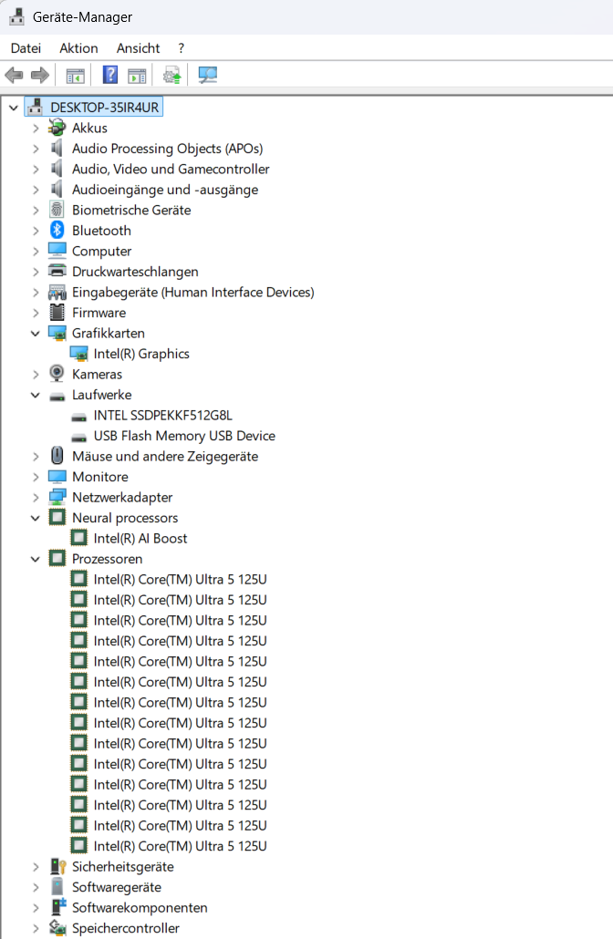Viewport: 613px width, 939px height.
Task: Click the Akkus battery icon
Action: pyautogui.click(x=57, y=128)
